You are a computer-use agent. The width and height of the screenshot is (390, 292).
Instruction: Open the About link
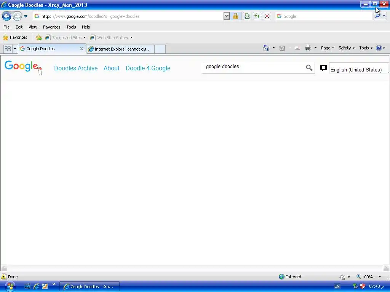[112, 68]
